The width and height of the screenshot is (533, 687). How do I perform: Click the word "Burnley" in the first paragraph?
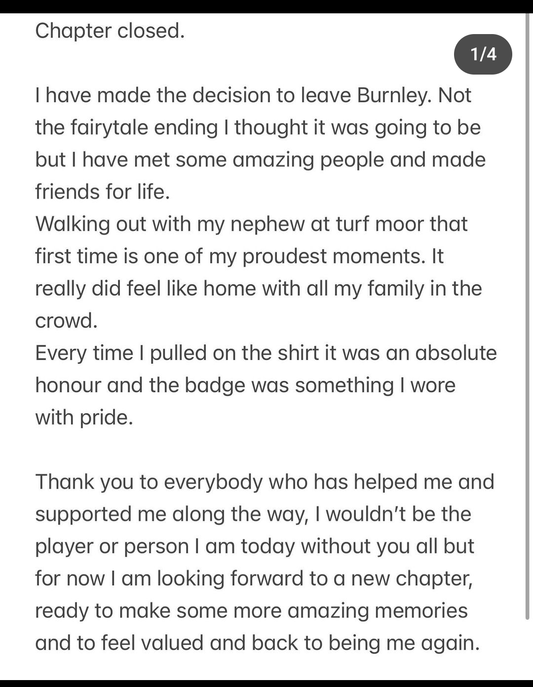pos(394,95)
